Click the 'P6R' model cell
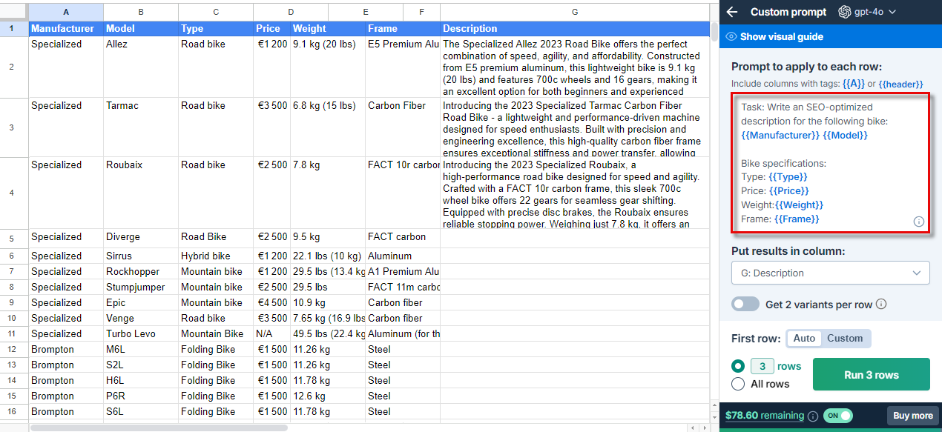 [141, 396]
